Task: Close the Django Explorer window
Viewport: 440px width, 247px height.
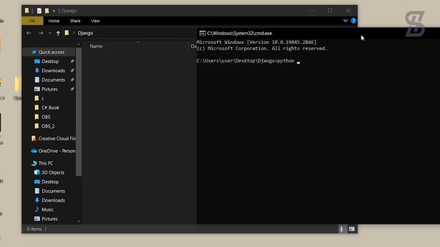Action: (349, 11)
